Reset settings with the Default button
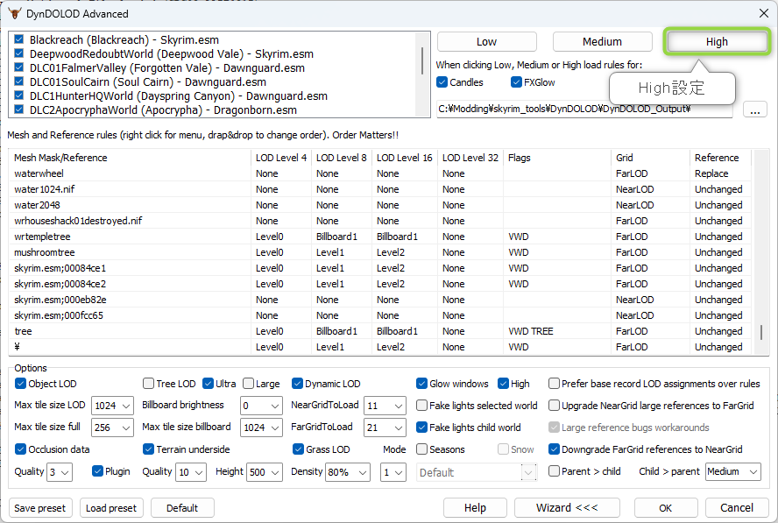Screen dimensions: 778x523 182,508
